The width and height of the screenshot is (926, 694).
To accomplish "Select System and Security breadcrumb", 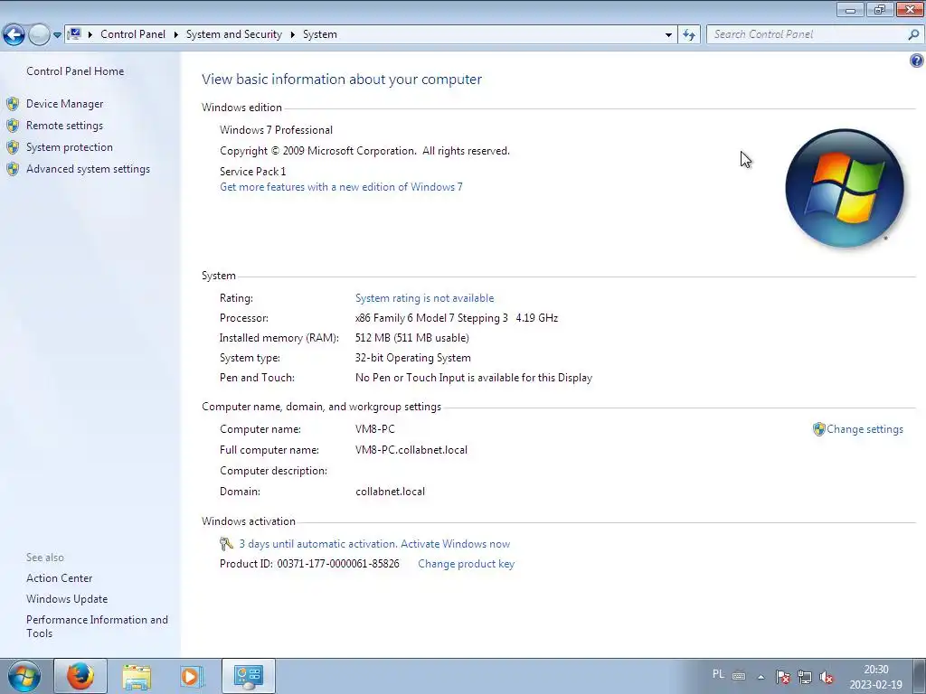I will (234, 34).
